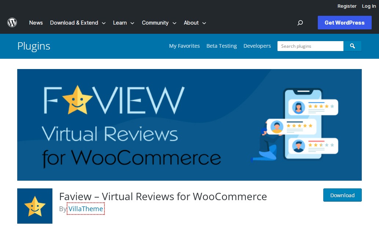The image size is (379, 231).
Task: Download the Faview plugin
Action: point(342,195)
